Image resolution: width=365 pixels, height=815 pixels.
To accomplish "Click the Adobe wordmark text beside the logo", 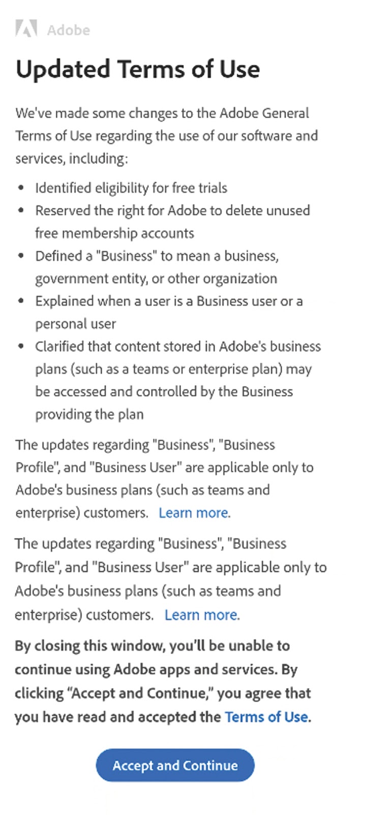I will [69, 30].
